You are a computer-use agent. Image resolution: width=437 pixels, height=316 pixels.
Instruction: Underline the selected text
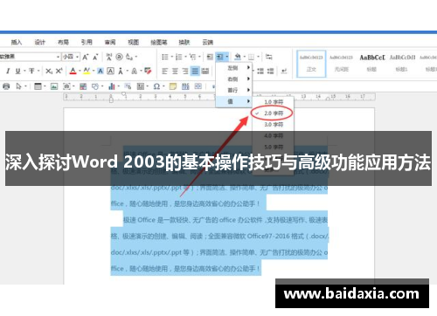tap(17, 71)
